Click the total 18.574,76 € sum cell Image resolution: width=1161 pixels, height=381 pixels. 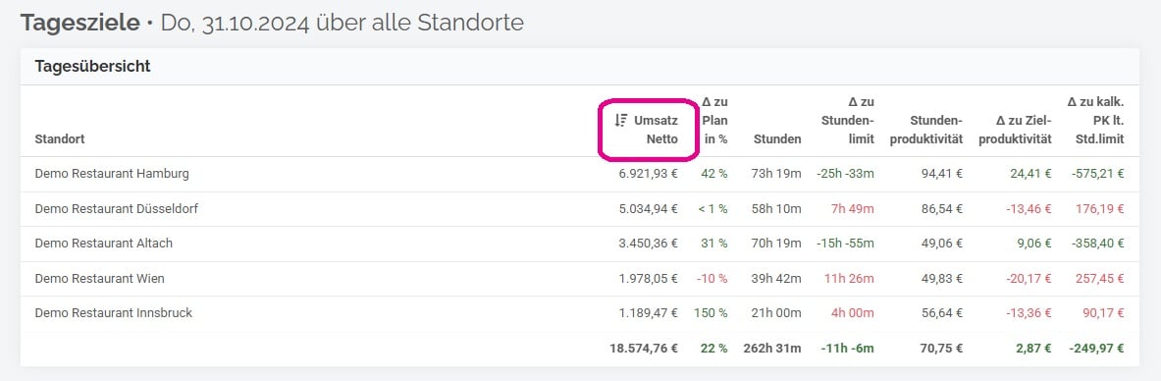tap(645, 349)
